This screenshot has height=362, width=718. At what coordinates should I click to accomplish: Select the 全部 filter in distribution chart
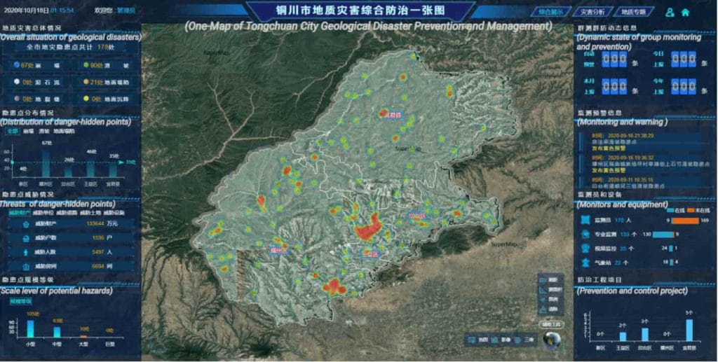pyautogui.click(x=12, y=131)
